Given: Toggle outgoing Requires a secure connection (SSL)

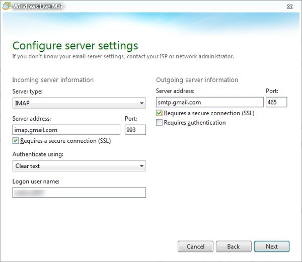Looking at the screenshot, I should tap(160, 114).
